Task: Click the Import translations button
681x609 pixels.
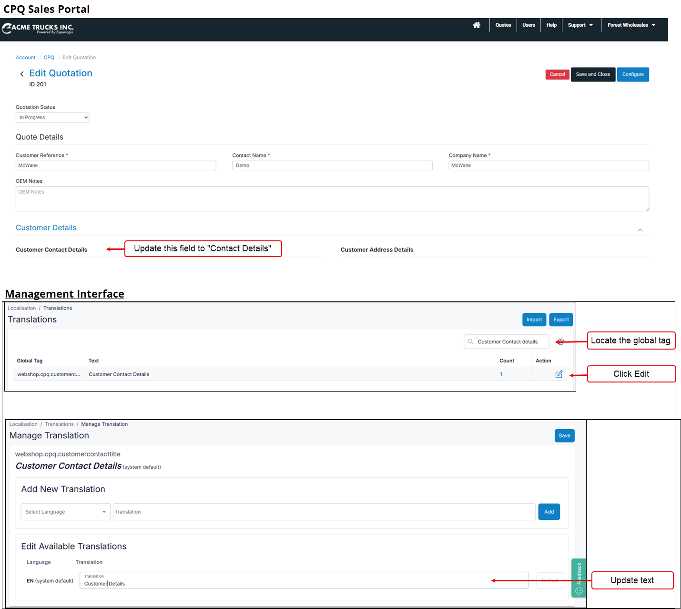Action: [534, 320]
